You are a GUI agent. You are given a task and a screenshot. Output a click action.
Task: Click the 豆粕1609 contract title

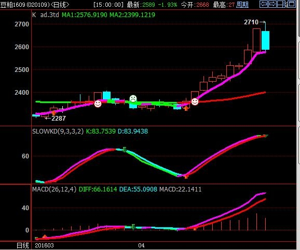tap(12, 5)
